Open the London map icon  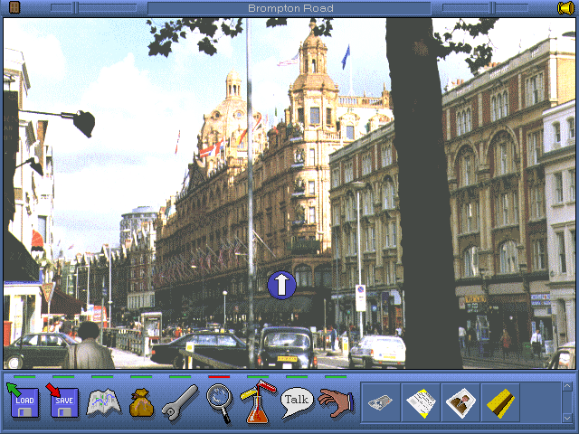pyautogui.click(x=103, y=401)
